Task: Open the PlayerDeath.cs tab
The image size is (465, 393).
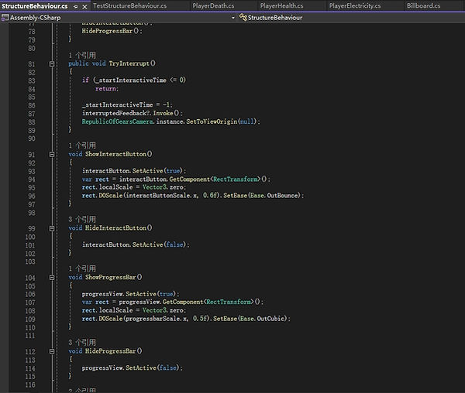Action: (x=213, y=5)
